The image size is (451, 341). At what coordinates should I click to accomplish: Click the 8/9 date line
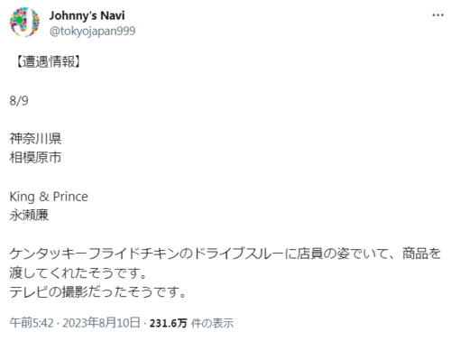19,100
